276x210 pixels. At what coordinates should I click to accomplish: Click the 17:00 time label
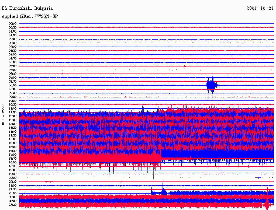(13, 155)
